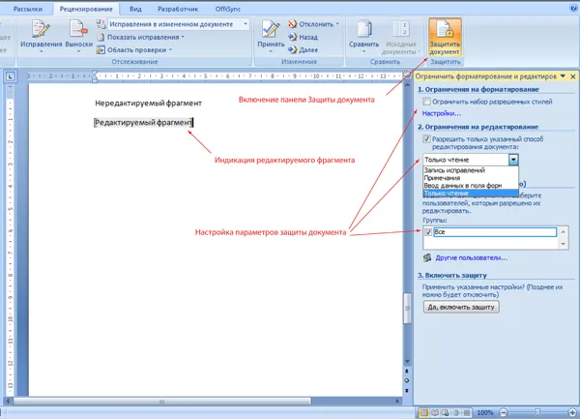Go to previous change with Назад icon
Image resolution: width=580 pixels, height=419 pixels.
[293, 37]
